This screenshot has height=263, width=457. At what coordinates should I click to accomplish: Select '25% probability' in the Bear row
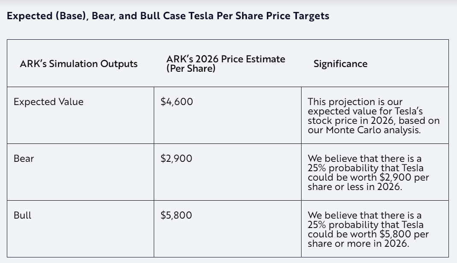click(x=338, y=168)
